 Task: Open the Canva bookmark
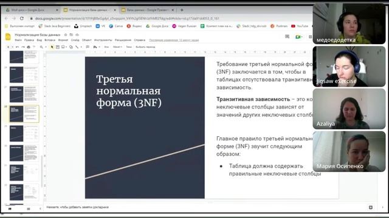pos(116,26)
